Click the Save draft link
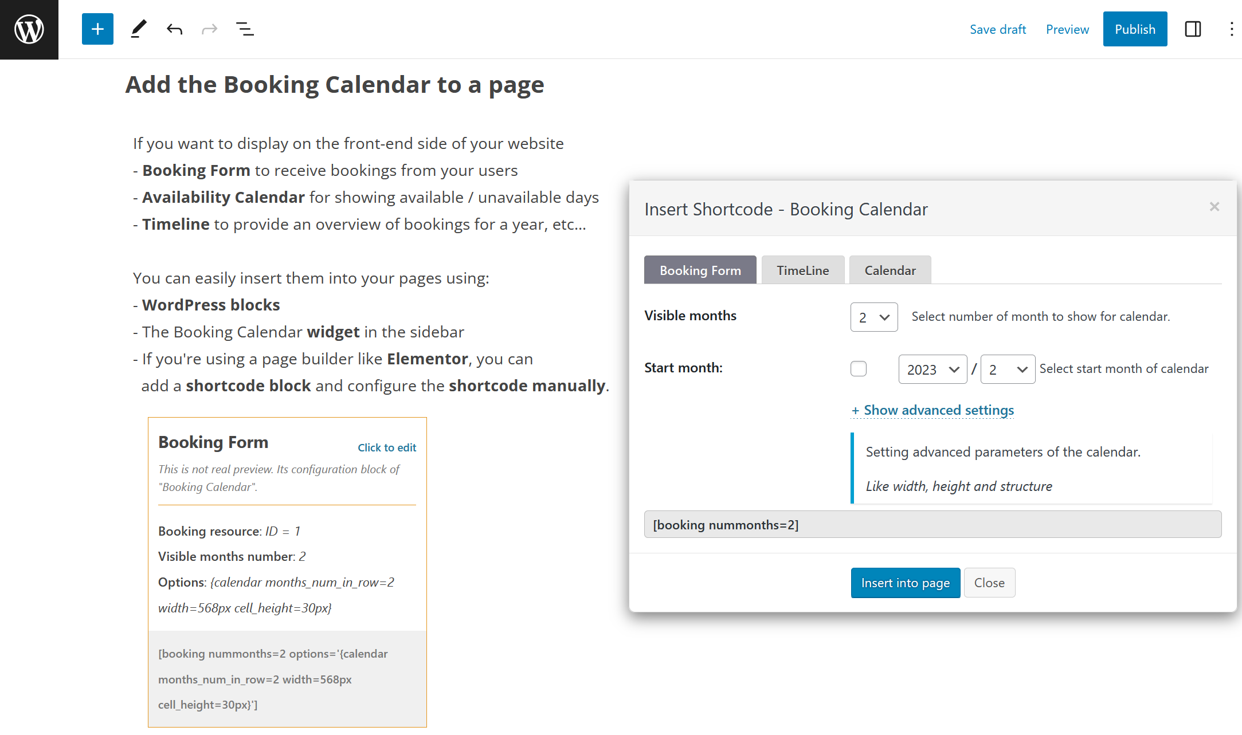1242x735 pixels. click(x=998, y=29)
